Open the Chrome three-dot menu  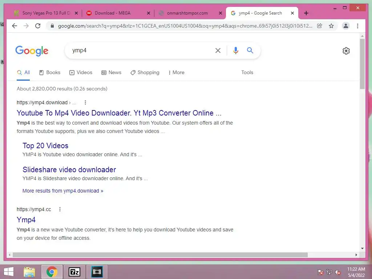357,26
